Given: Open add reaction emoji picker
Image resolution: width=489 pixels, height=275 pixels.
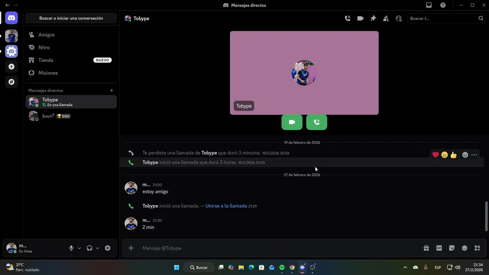Looking at the screenshot, I should pyautogui.click(x=465, y=155).
